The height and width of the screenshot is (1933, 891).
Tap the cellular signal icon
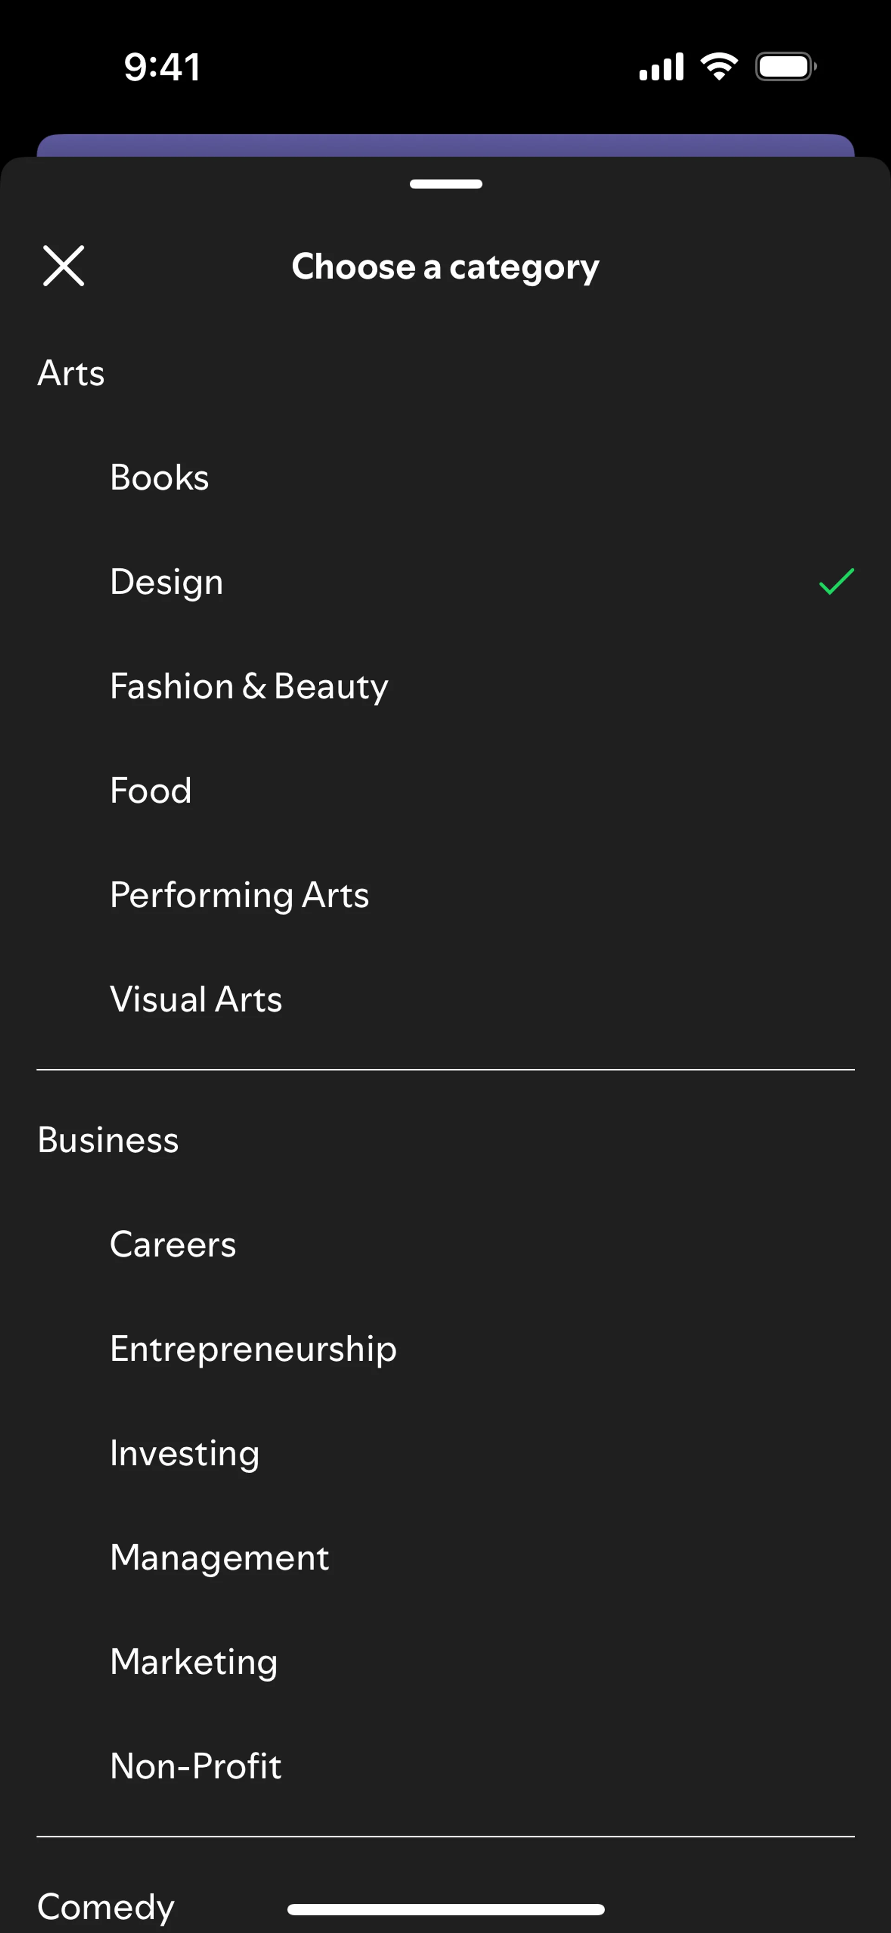tap(661, 67)
